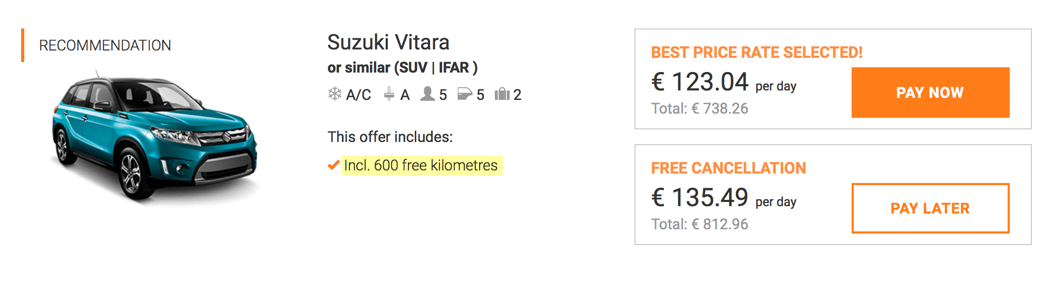Click the air conditioning snowflake icon
Image resolution: width=1054 pixels, height=284 pixels.
point(335,94)
